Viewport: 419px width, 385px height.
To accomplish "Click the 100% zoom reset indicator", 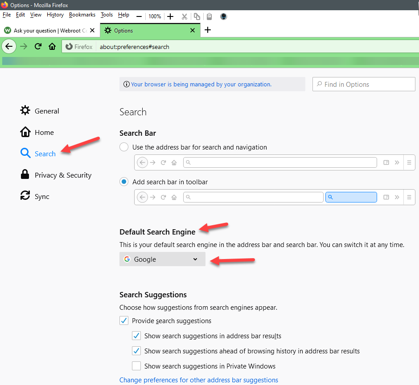I will coord(155,16).
